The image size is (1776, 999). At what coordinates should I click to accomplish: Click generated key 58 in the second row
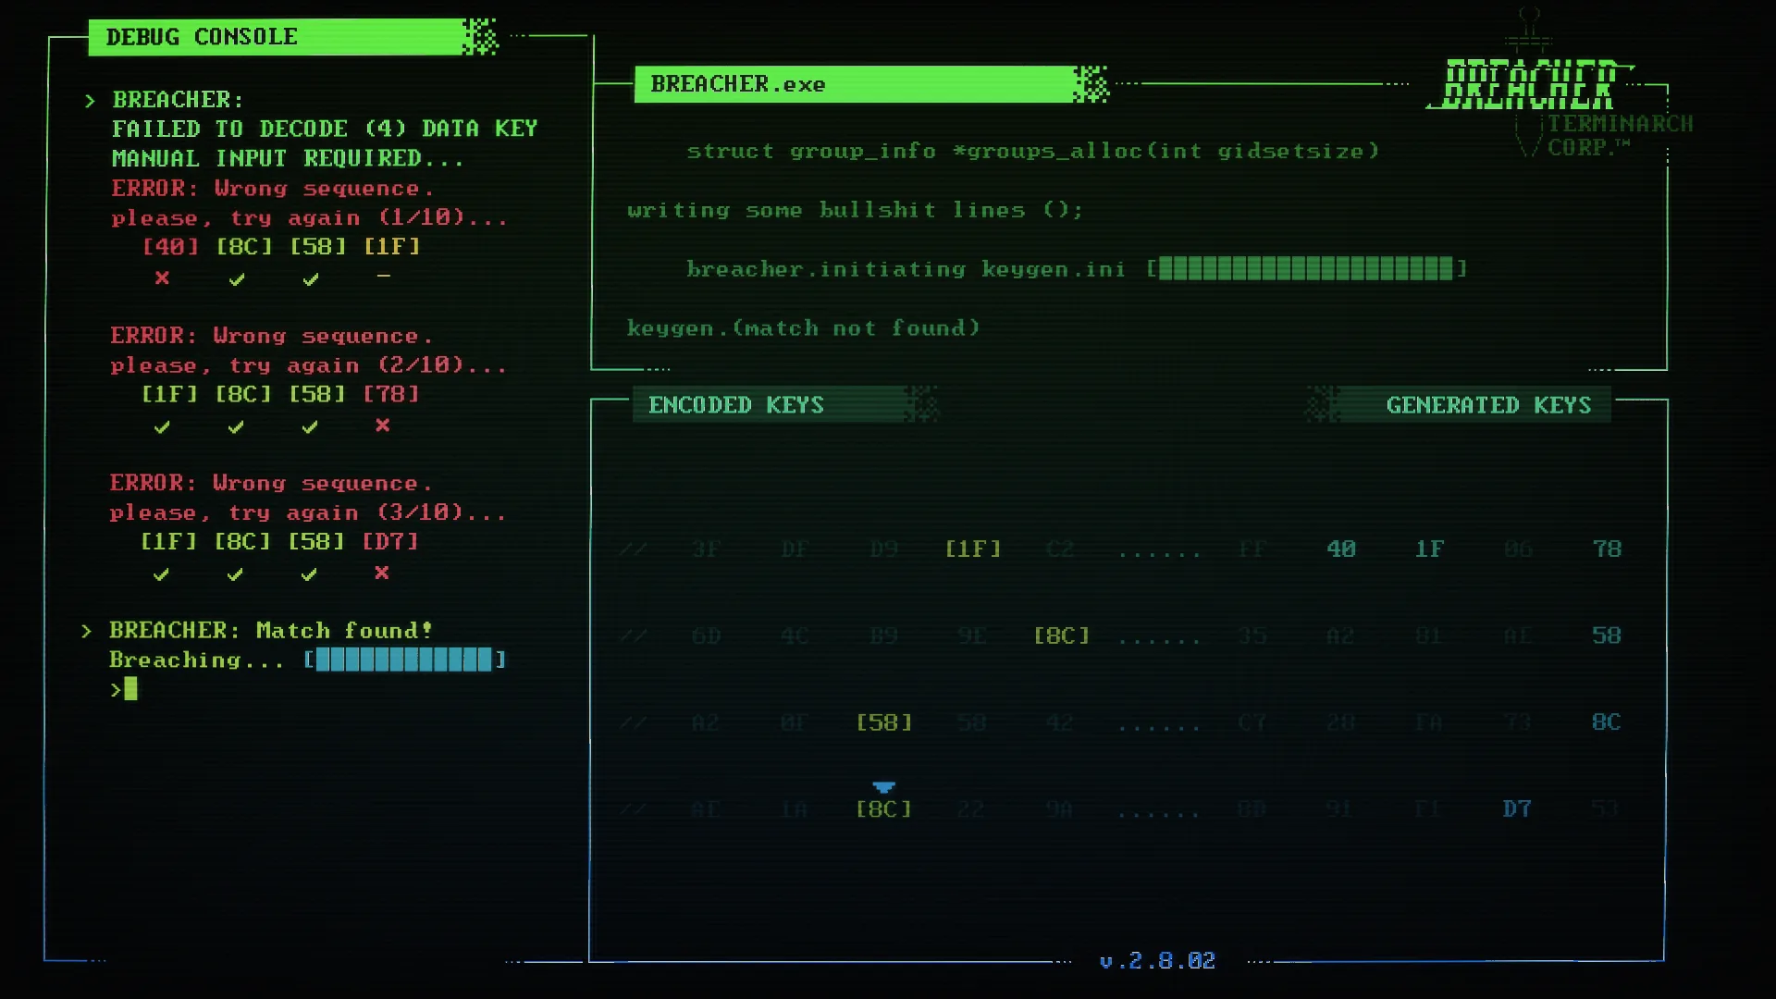tap(1607, 635)
